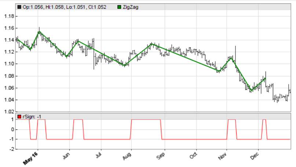Click the red rSign legend swatch

[x=19, y=117]
